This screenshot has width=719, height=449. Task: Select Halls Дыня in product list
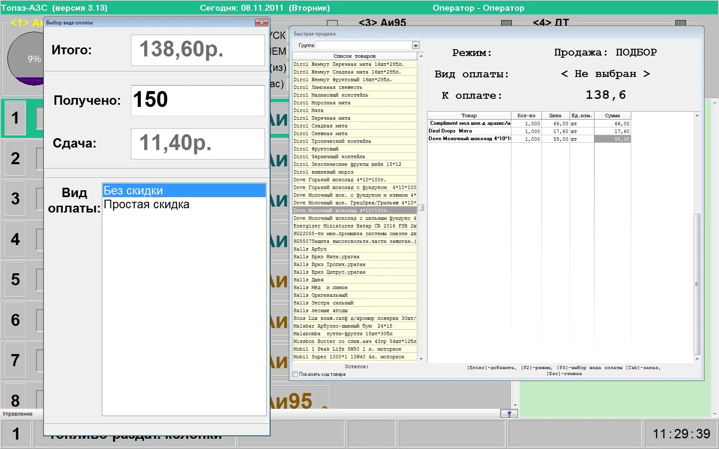coord(355,280)
